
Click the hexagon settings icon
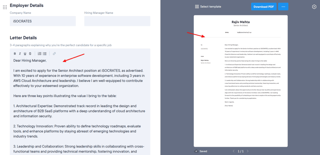314,7
